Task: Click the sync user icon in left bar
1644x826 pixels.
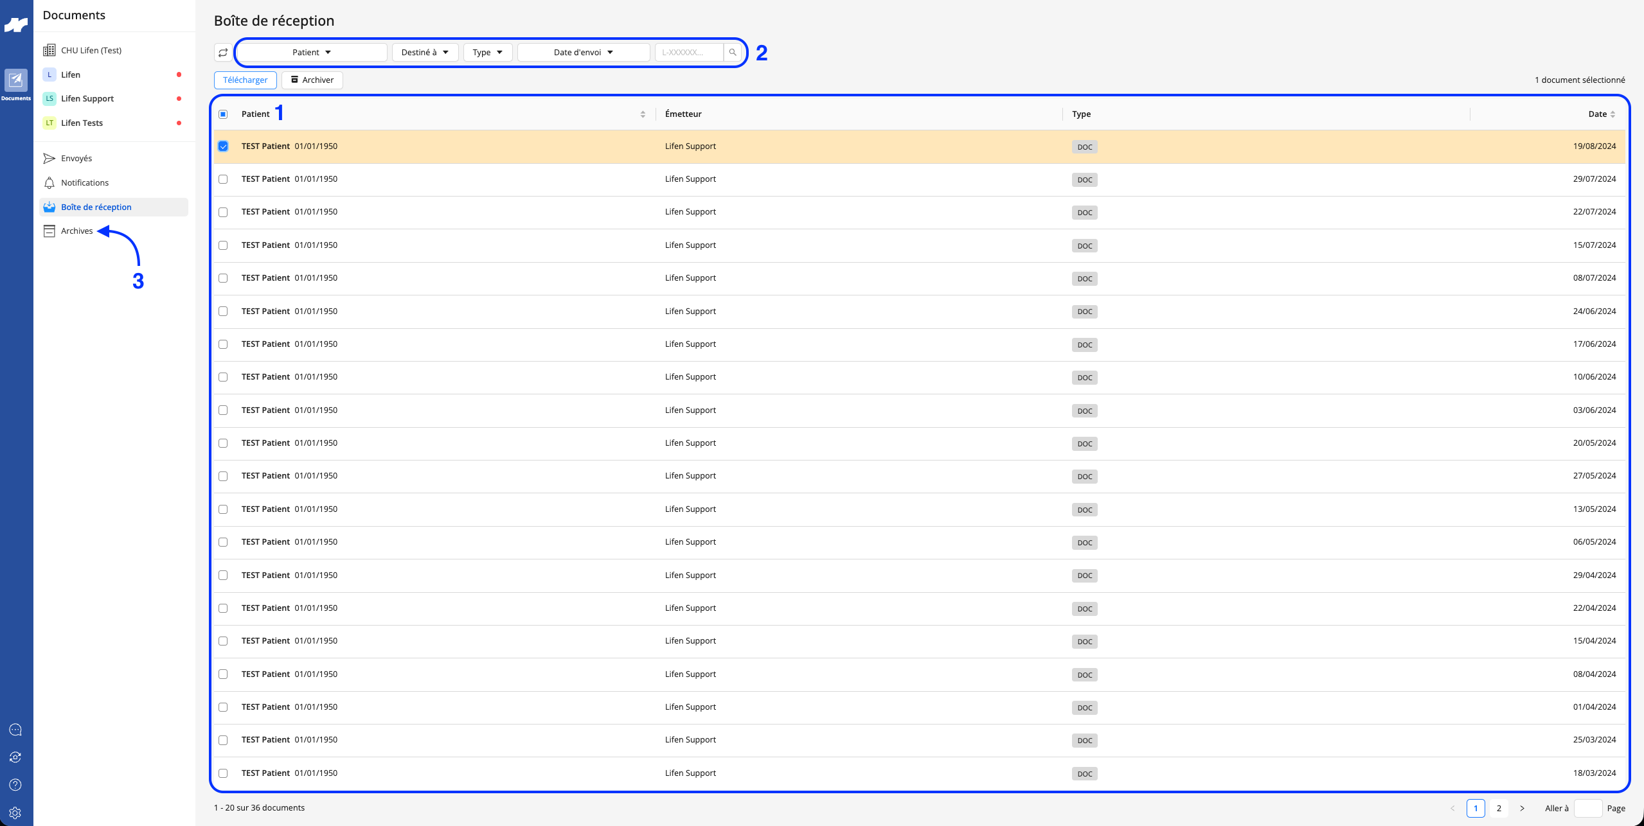Action: [x=15, y=757]
